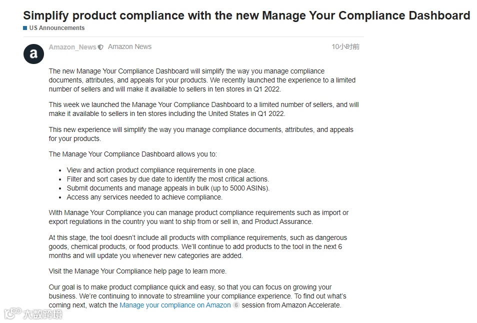
Task: Click the Amazon_News avatar icon
Action: pos(33,53)
